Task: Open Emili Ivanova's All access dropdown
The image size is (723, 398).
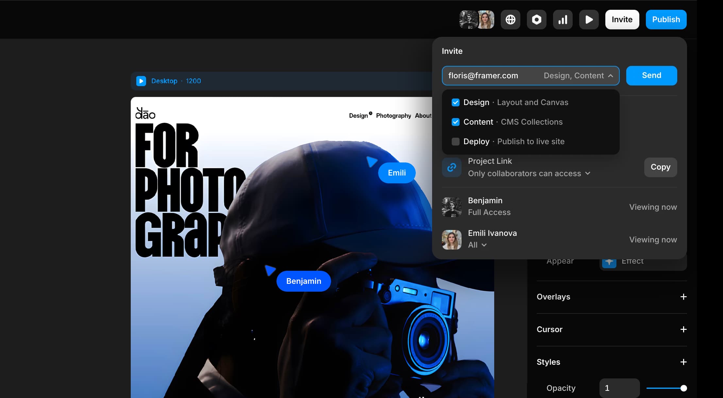Action: [x=477, y=245]
